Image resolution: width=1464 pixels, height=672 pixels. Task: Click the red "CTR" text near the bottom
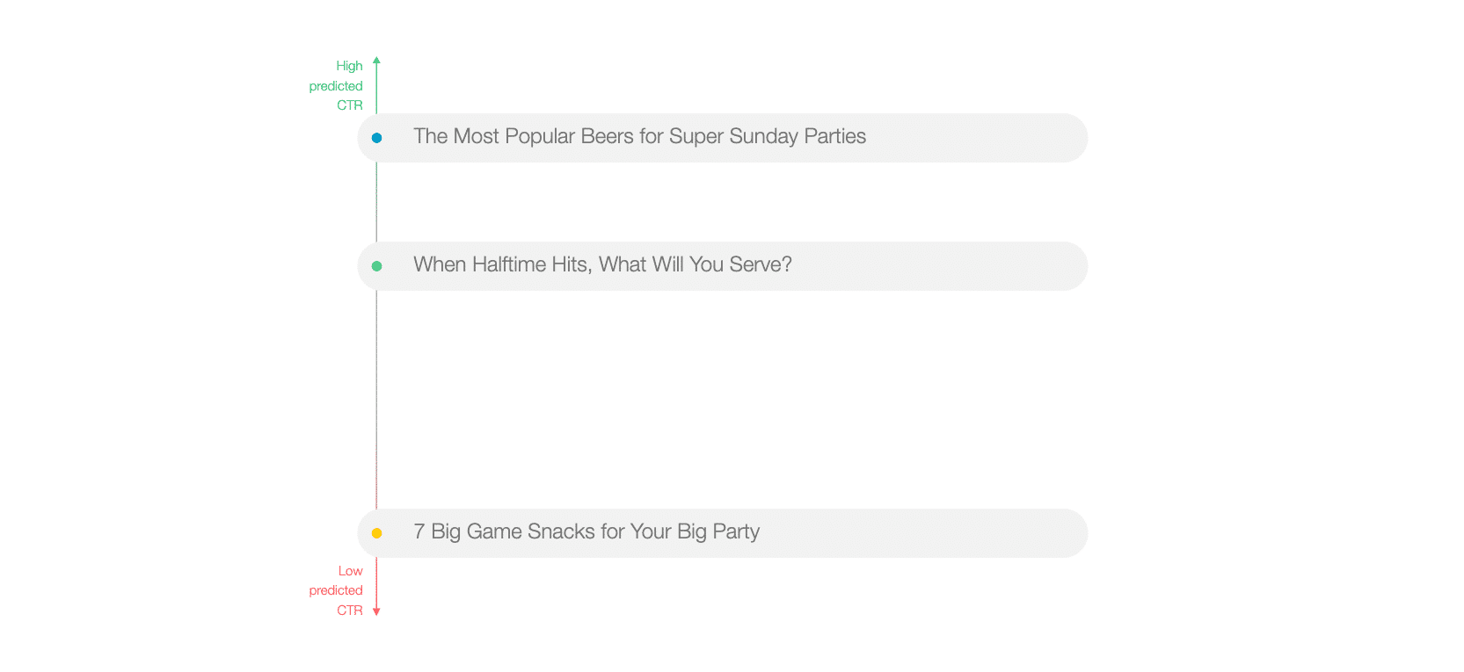click(350, 611)
